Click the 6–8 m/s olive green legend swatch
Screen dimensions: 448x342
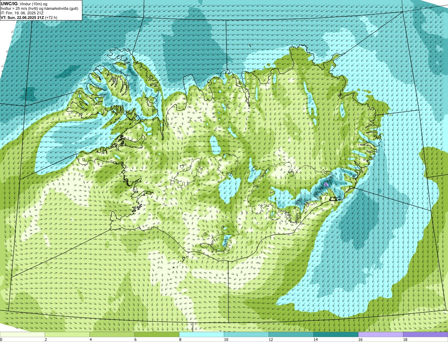157,335
